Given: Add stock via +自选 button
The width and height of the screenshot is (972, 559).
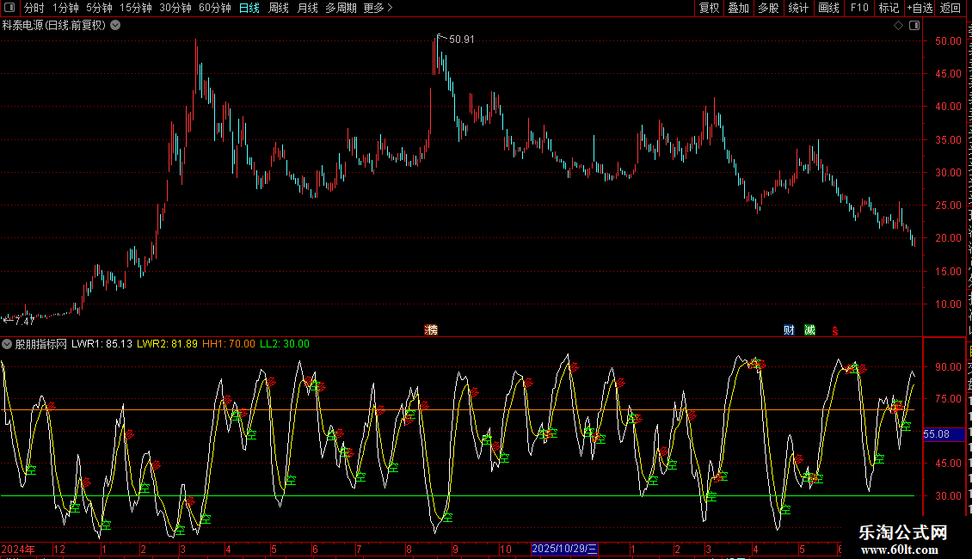Looking at the screenshot, I should (920, 8).
